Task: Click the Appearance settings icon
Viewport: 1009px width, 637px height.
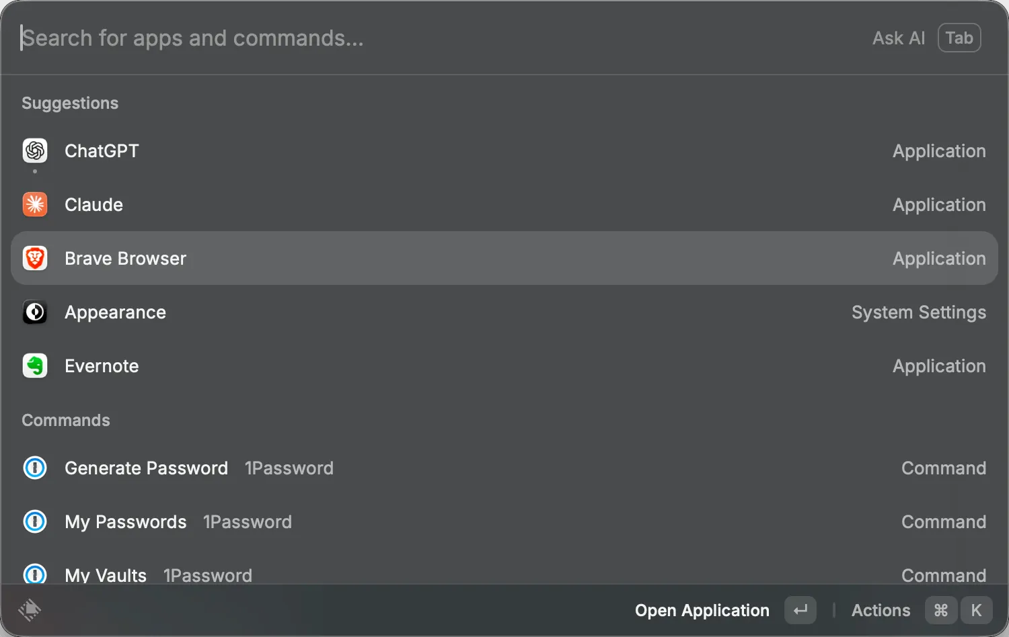Action: 34,312
